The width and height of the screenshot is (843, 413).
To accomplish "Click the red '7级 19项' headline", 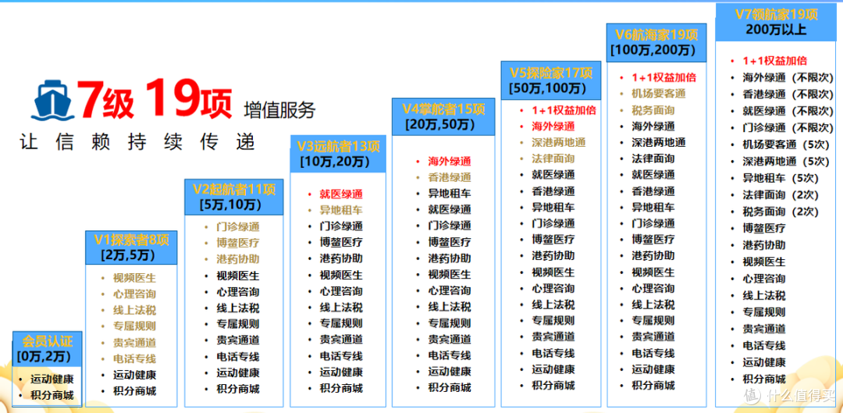I will [x=155, y=98].
